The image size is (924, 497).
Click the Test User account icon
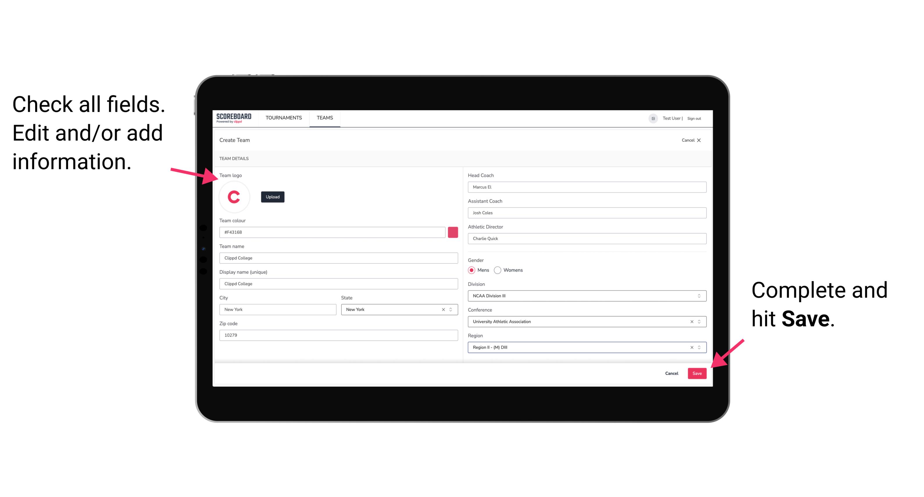pos(652,118)
